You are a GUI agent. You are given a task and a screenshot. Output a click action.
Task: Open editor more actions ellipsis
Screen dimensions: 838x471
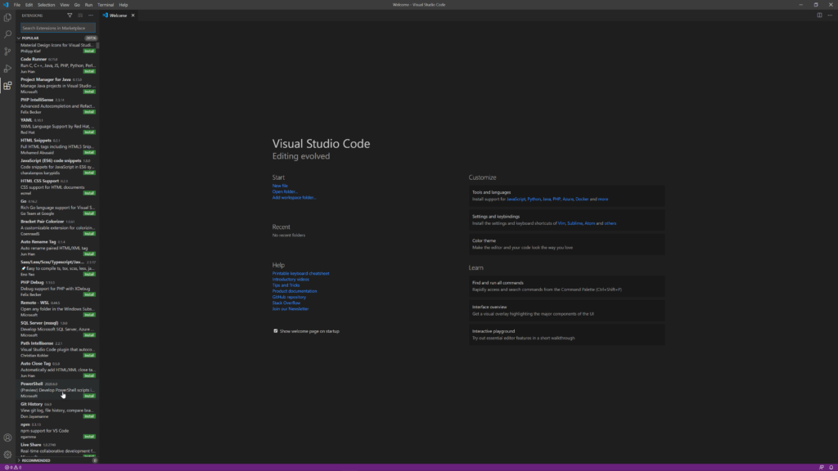(830, 16)
